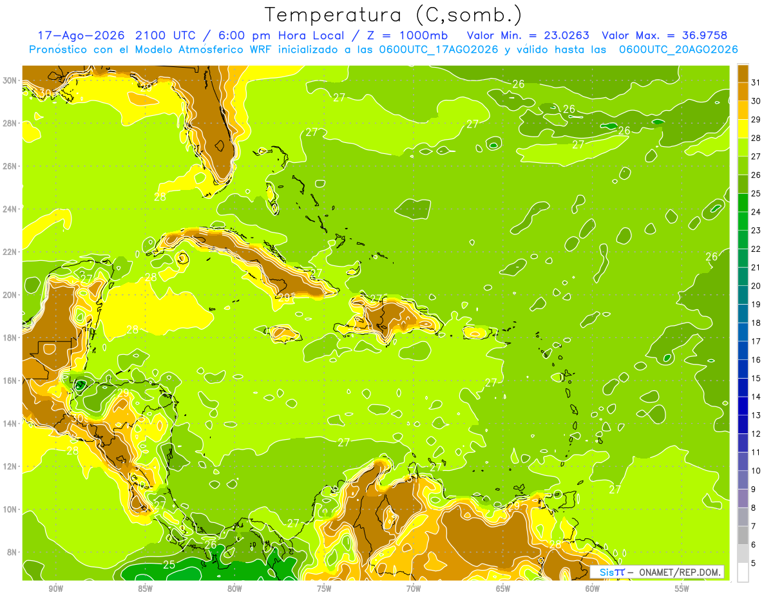Click the legend scale label "24"
This screenshot has height=597, width=773.
click(x=756, y=212)
